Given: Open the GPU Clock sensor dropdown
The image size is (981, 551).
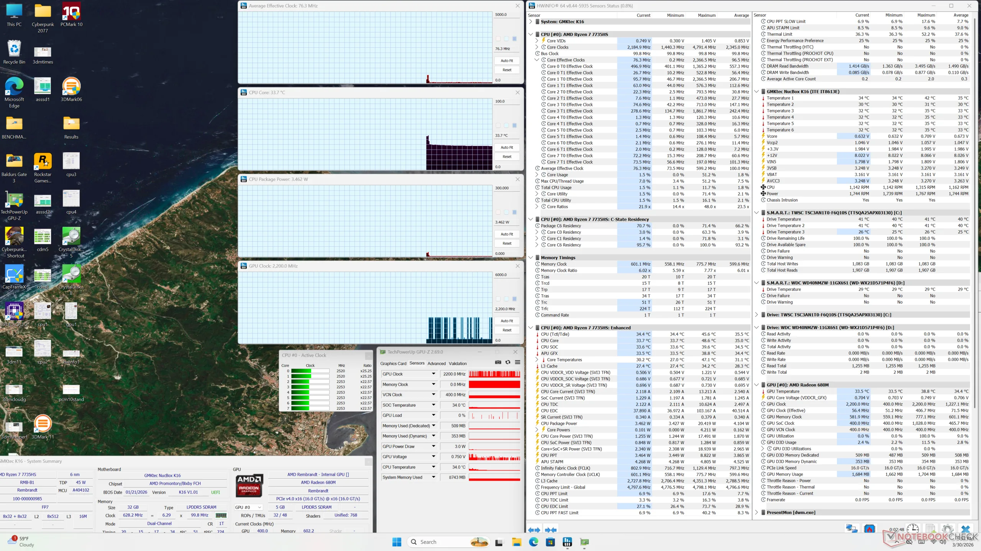Looking at the screenshot, I should pos(433,374).
